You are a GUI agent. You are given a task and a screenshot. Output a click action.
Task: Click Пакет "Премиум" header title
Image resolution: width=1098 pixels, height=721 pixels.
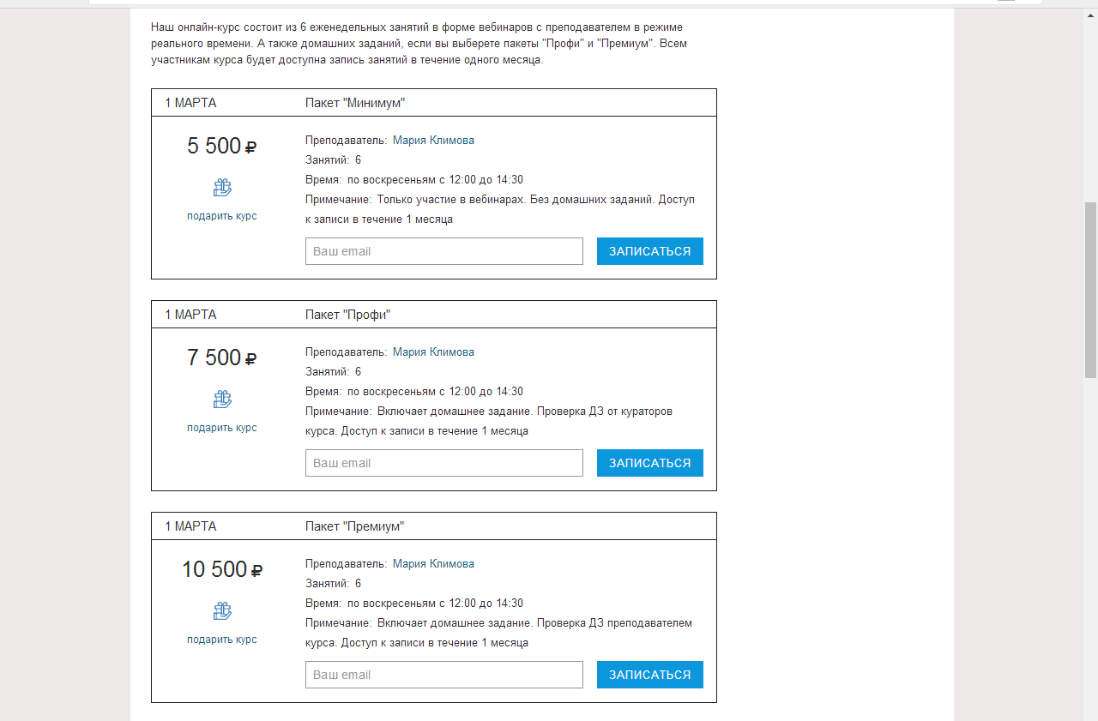coord(355,526)
